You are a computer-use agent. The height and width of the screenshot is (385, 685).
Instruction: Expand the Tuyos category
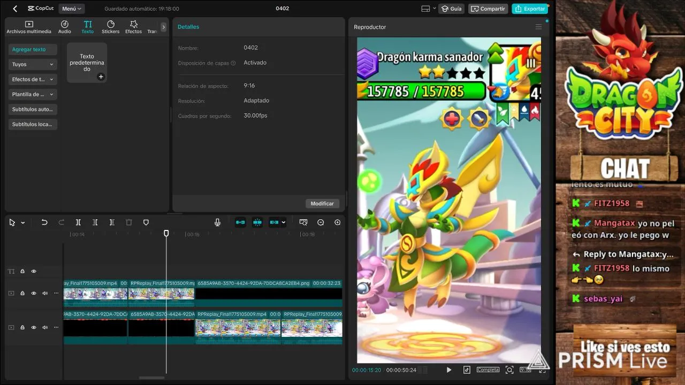click(33, 64)
